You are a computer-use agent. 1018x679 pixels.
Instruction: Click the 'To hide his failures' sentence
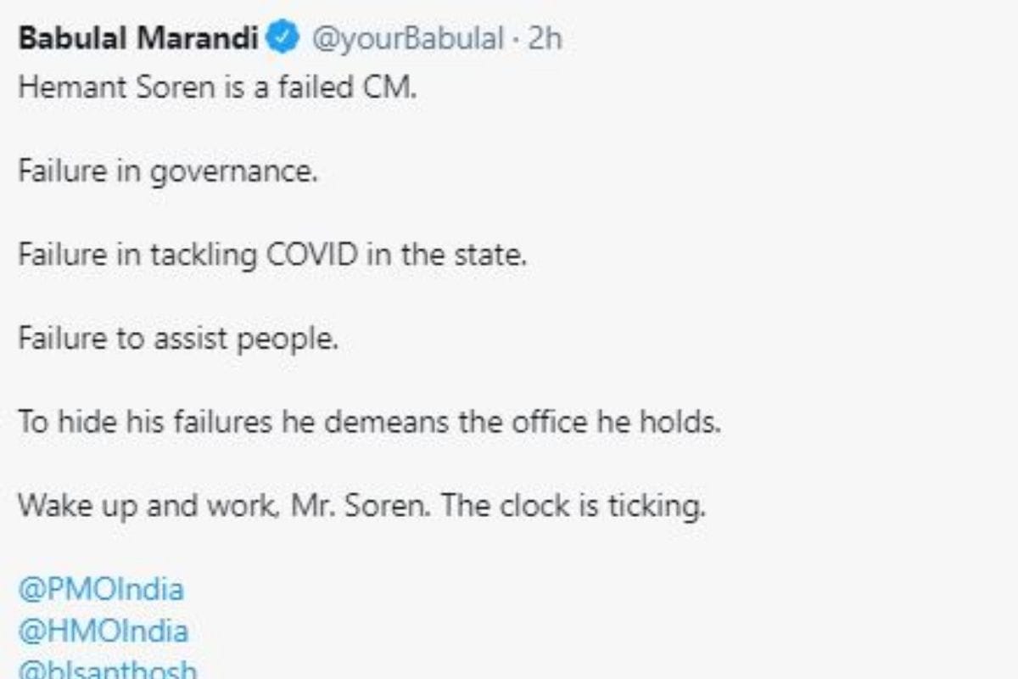click(369, 422)
